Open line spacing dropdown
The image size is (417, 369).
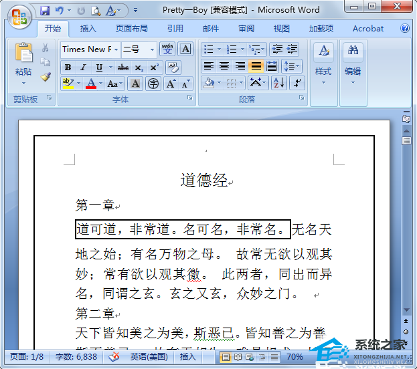coord(292,66)
